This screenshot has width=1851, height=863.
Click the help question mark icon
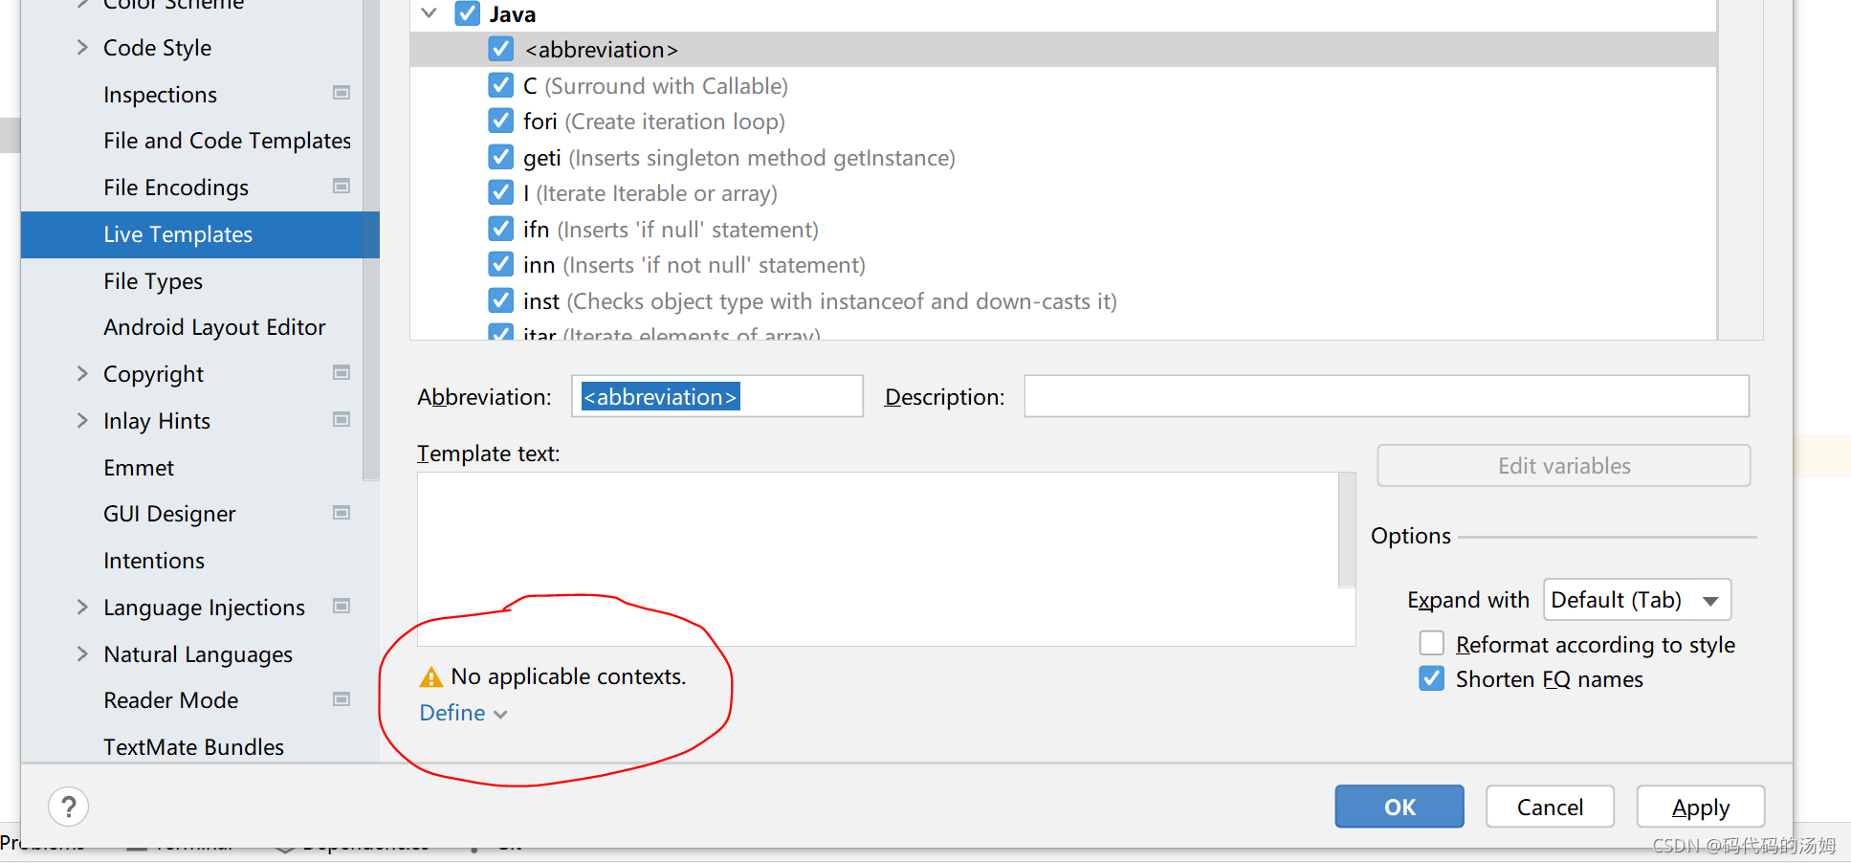[x=69, y=807]
